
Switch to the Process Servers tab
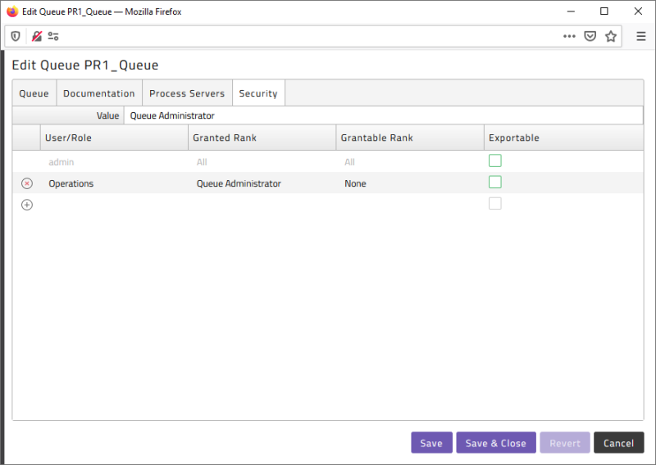[x=187, y=93]
